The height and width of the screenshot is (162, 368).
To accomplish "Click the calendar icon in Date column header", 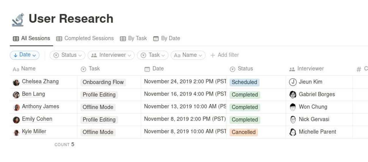I will 147,69.
